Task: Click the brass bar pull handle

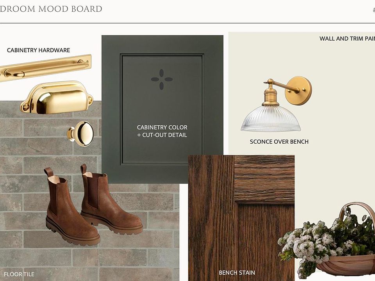Action: 45,68
